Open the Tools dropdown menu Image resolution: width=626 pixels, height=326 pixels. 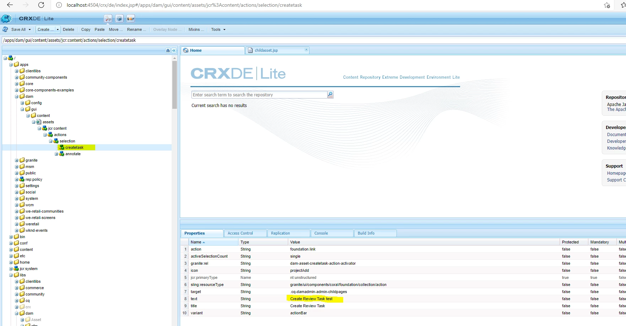[218, 29]
